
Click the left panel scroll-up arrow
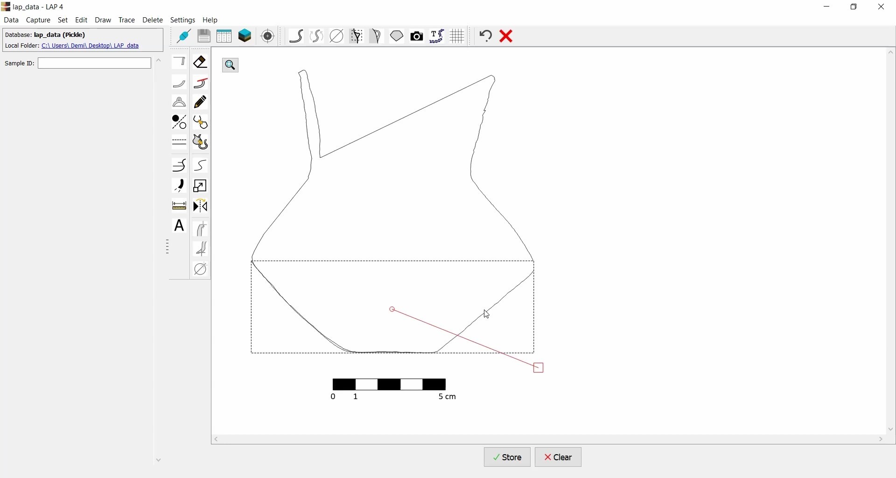pyautogui.click(x=159, y=61)
